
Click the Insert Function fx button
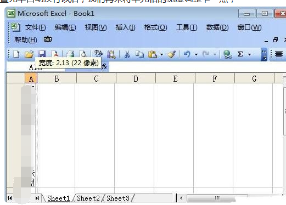(x=104, y=66)
